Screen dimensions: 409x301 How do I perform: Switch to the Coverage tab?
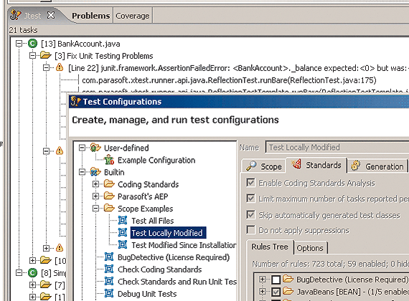click(x=133, y=16)
